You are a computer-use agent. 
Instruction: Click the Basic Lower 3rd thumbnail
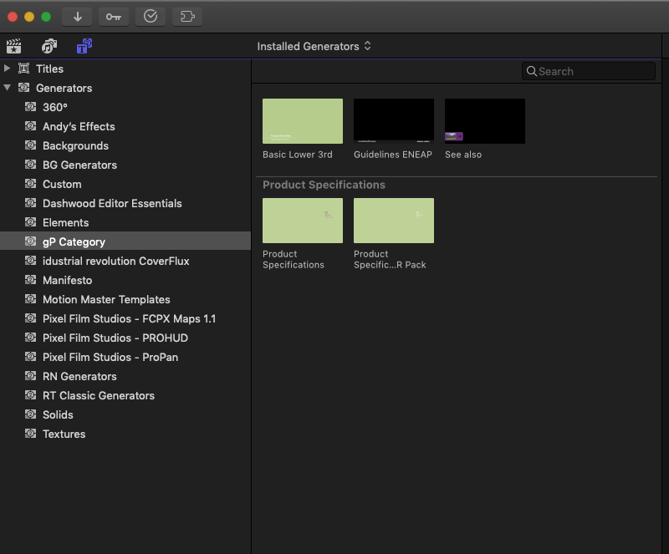tap(303, 121)
